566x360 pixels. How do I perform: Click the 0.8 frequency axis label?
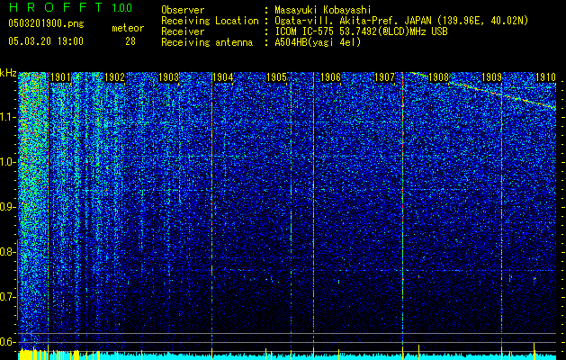coord(8,252)
